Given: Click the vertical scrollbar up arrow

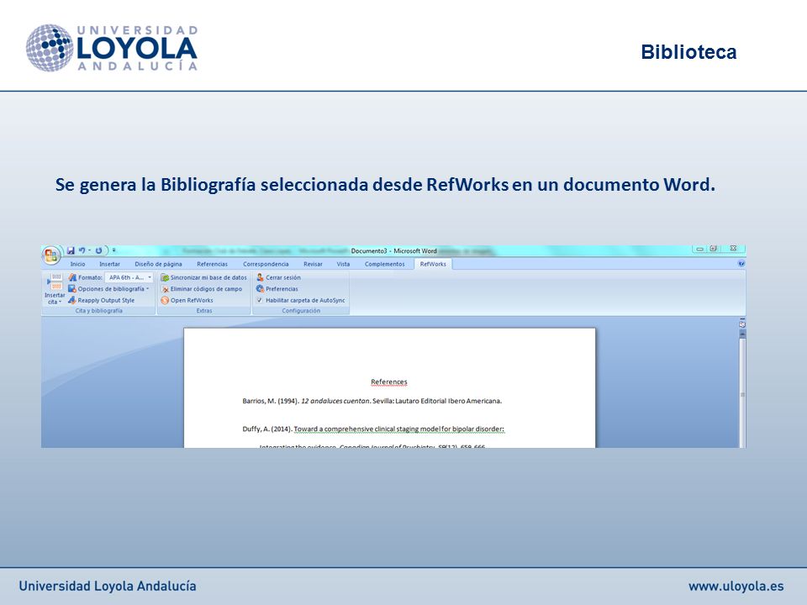Looking at the screenshot, I should click(x=742, y=334).
